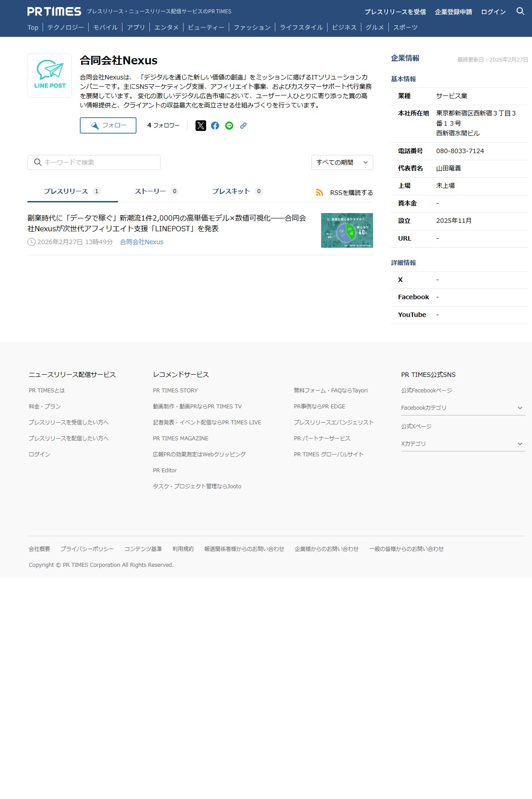Open the ビューティー category
The width and height of the screenshot is (532, 799).
[206, 28]
